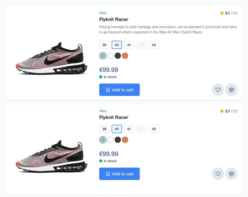Add second Flyknit Racer to cart
The height and width of the screenshot is (197, 248).
pyautogui.click(x=119, y=174)
